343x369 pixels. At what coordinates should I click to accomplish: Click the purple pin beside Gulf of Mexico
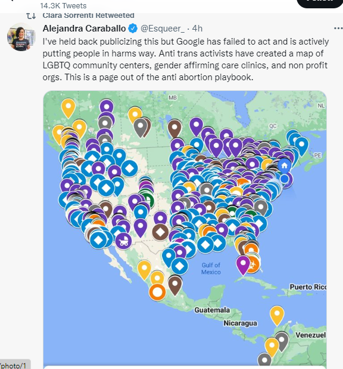[x=243, y=265]
